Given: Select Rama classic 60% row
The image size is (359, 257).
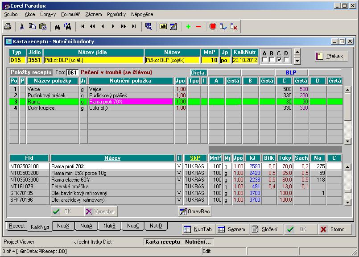Looking at the screenshot, I should coord(176,180).
